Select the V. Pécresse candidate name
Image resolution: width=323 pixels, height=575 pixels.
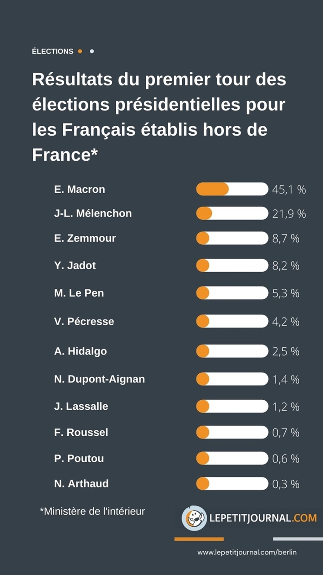point(84,322)
